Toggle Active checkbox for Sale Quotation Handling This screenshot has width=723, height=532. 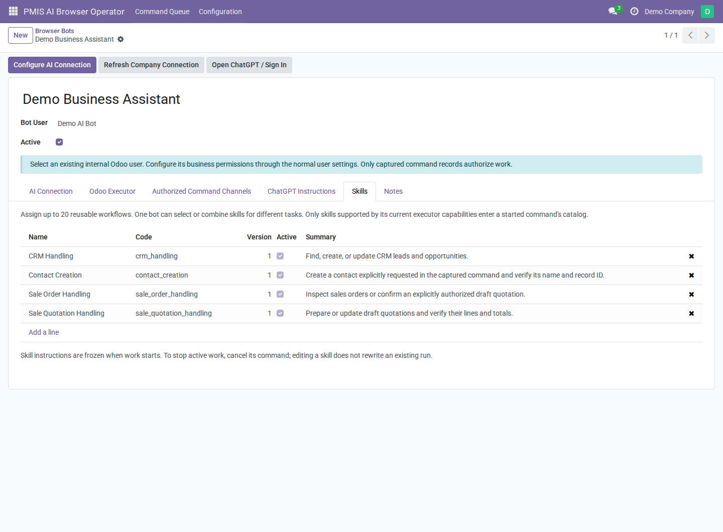tap(280, 313)
